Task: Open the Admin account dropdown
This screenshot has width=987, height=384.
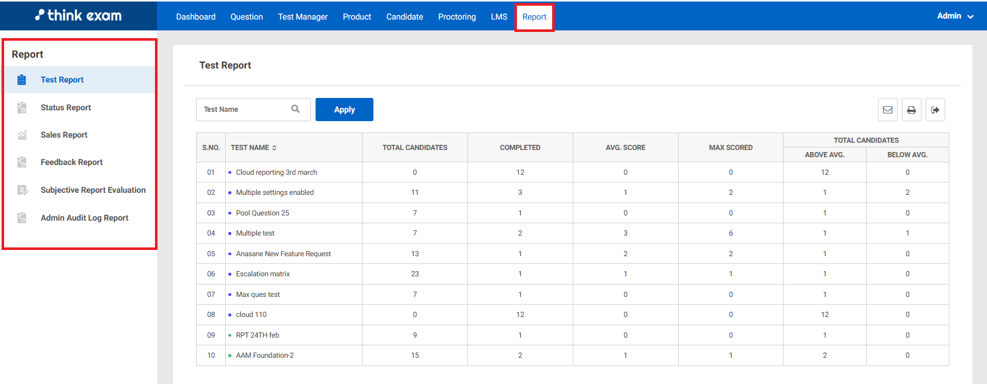Action: pos(954,16)
